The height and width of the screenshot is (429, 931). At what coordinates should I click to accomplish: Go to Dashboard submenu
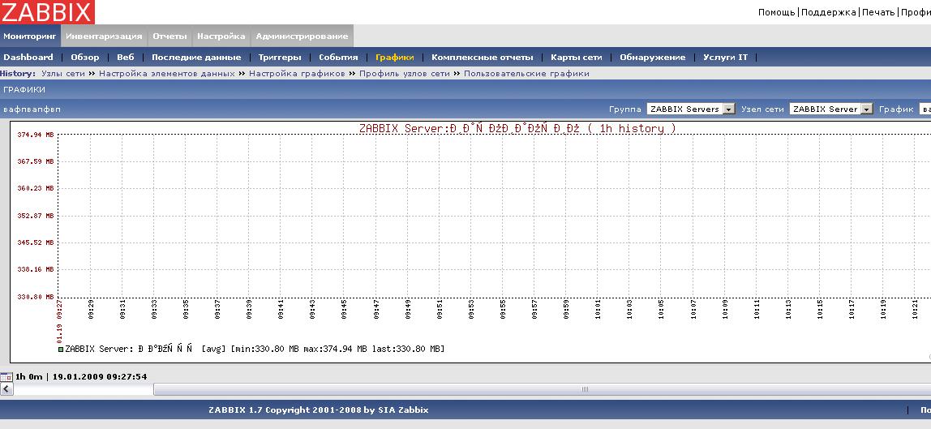click(28, 58)
